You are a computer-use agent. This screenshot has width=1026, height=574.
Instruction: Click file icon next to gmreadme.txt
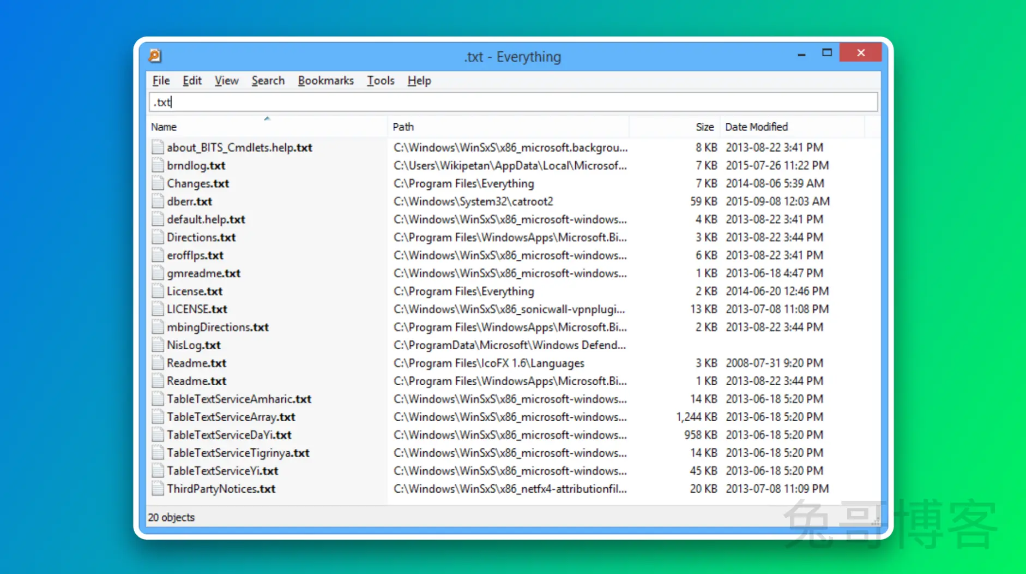tap(158, 273)
